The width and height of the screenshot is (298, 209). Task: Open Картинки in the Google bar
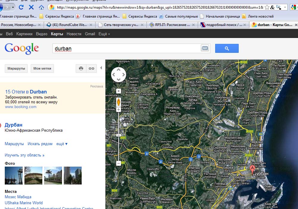[24, 34]
